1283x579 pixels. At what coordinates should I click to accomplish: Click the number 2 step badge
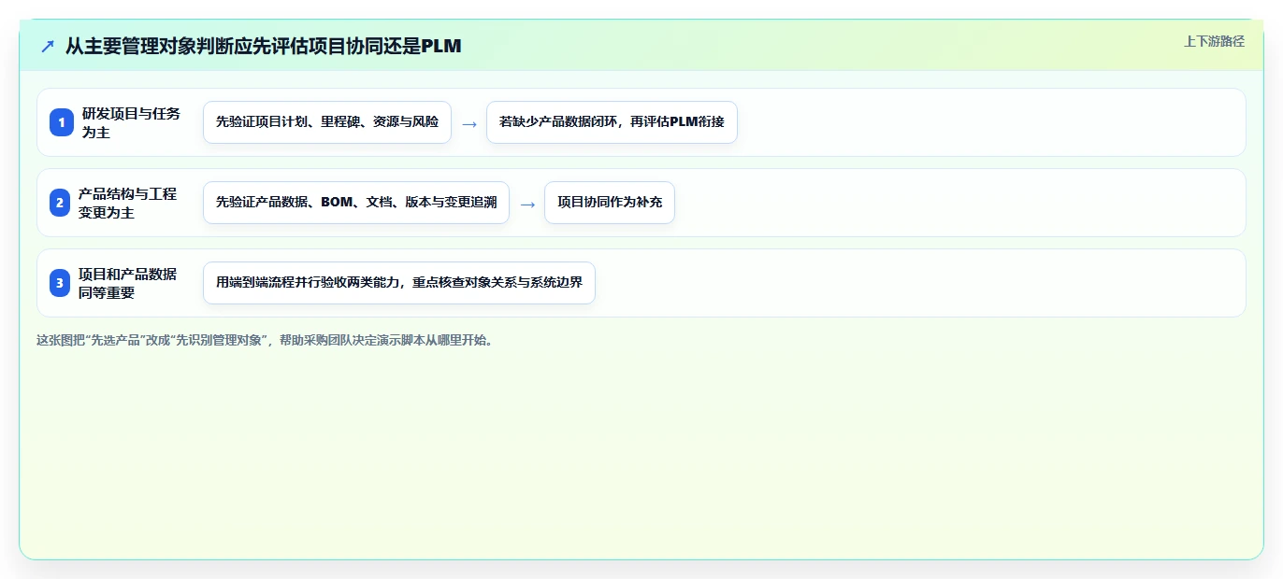[x=61, y=203]
